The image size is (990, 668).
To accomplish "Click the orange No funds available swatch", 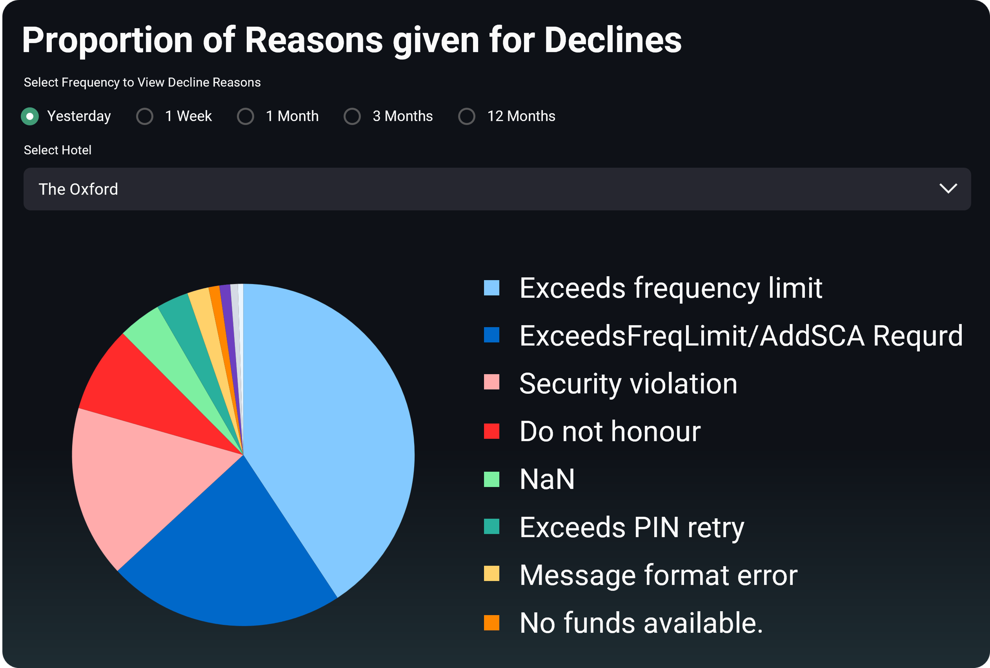I will pos(491,623).
